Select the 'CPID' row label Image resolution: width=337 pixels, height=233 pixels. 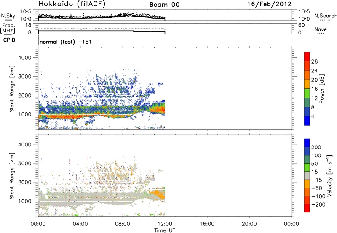pyautogui.click(x=9, y=40)
